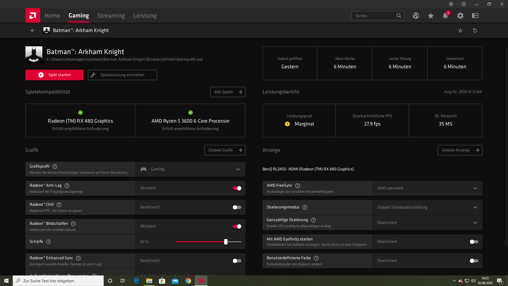The image size is (508, 286).
Task: Enable Radeon Enhanced Sync toggle
Action: click(237, 261)
